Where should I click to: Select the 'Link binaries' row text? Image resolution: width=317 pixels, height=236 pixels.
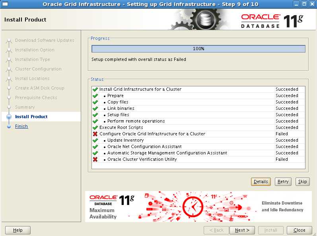(x=121, y=108)
